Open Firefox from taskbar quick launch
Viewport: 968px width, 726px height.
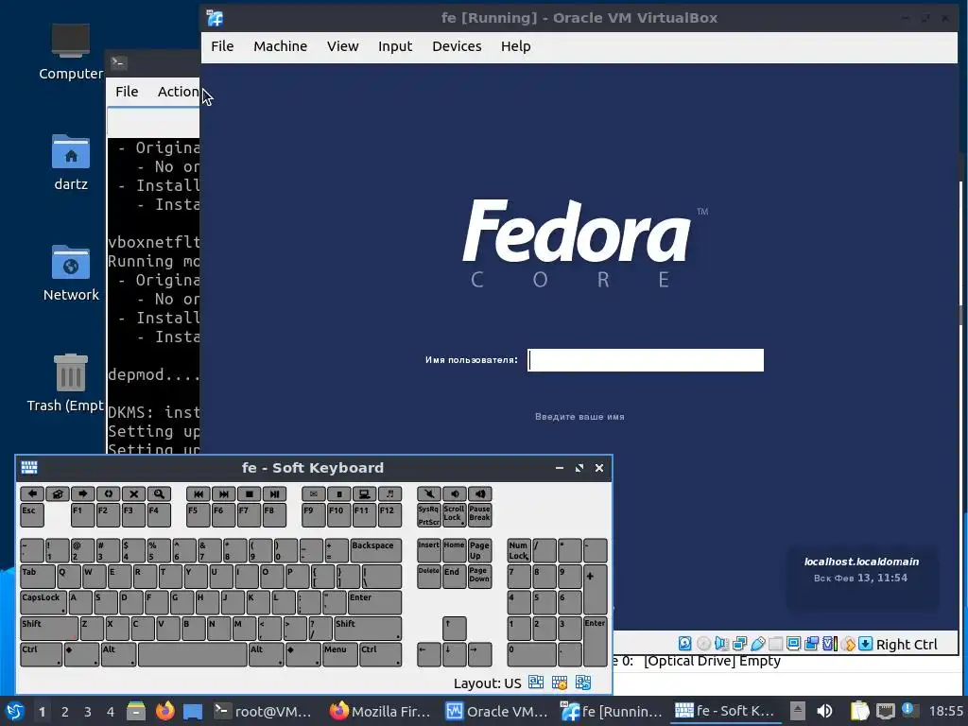(164, 711)
